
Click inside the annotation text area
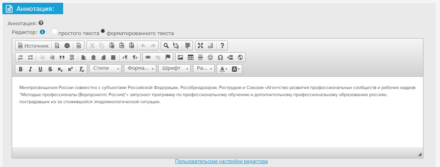tap(217, 122)
